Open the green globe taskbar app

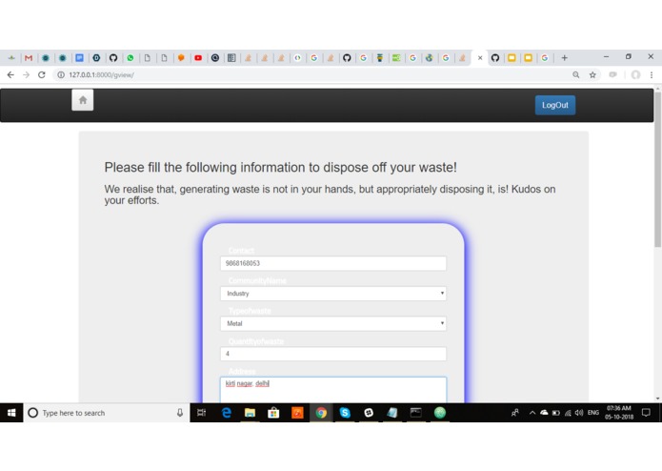click(440, 413)
